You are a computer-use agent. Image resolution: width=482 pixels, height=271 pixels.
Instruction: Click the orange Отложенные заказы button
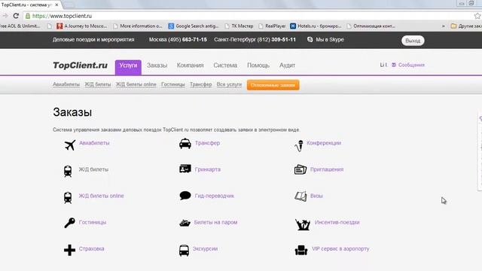click(273, 85)
